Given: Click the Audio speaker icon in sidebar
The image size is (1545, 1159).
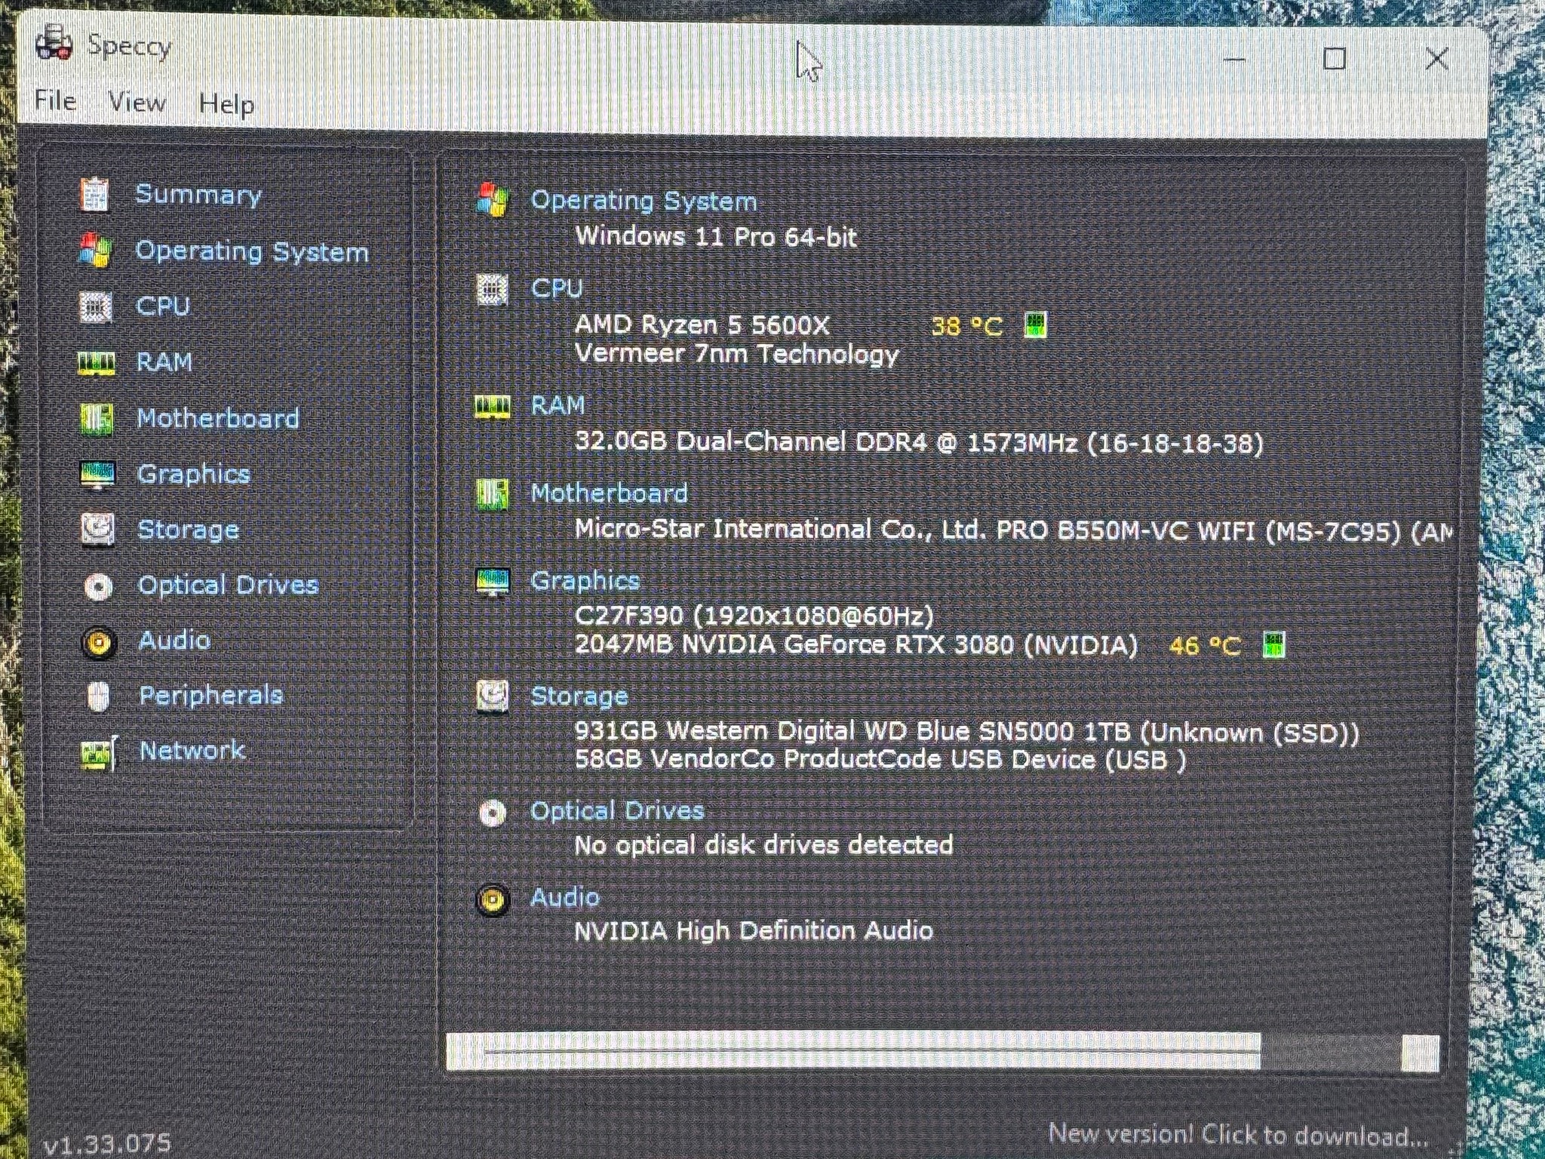Looking at the screenshot, I should coord(99,642).
